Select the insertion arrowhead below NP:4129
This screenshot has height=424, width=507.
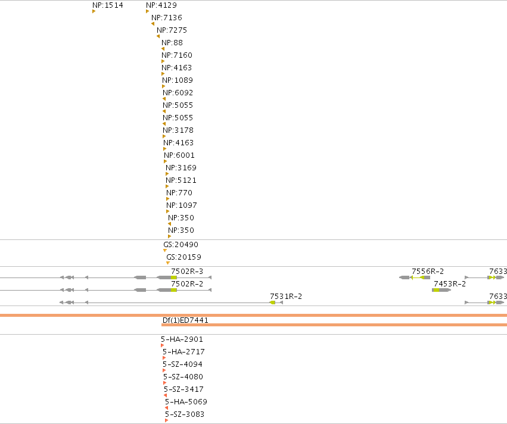point(147,11)
